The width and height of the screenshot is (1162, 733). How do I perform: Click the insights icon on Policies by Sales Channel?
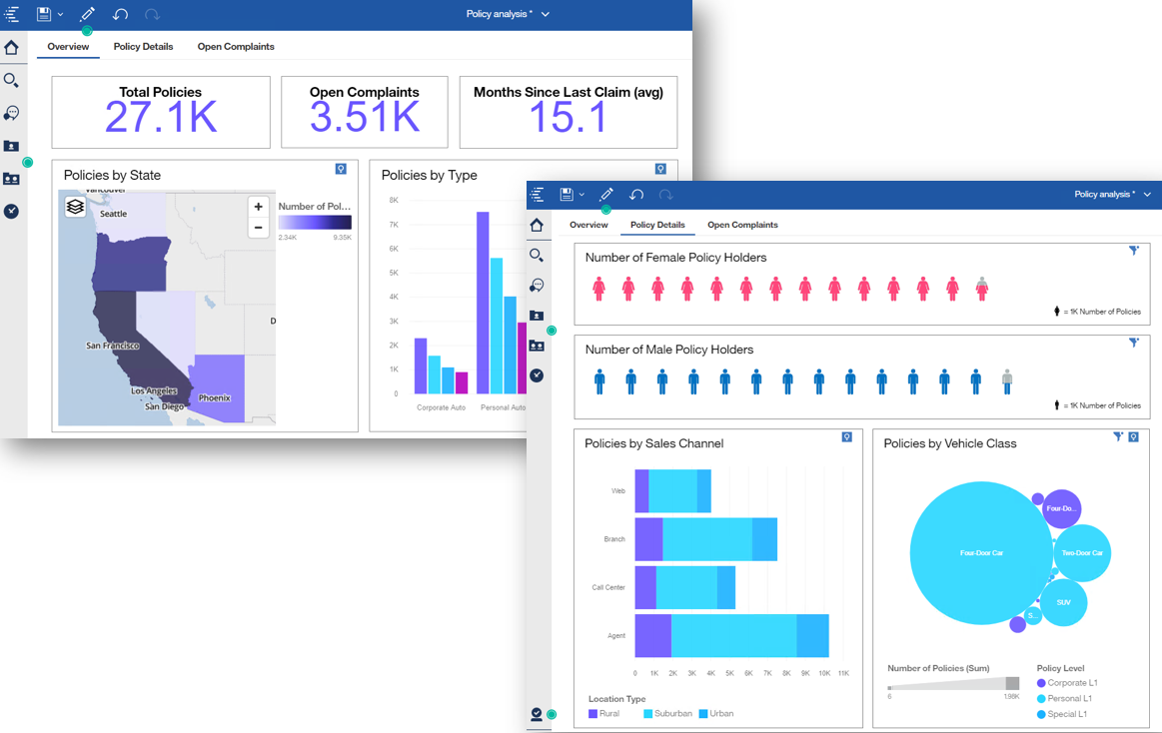pyautogui.click(x=847, y=437)
